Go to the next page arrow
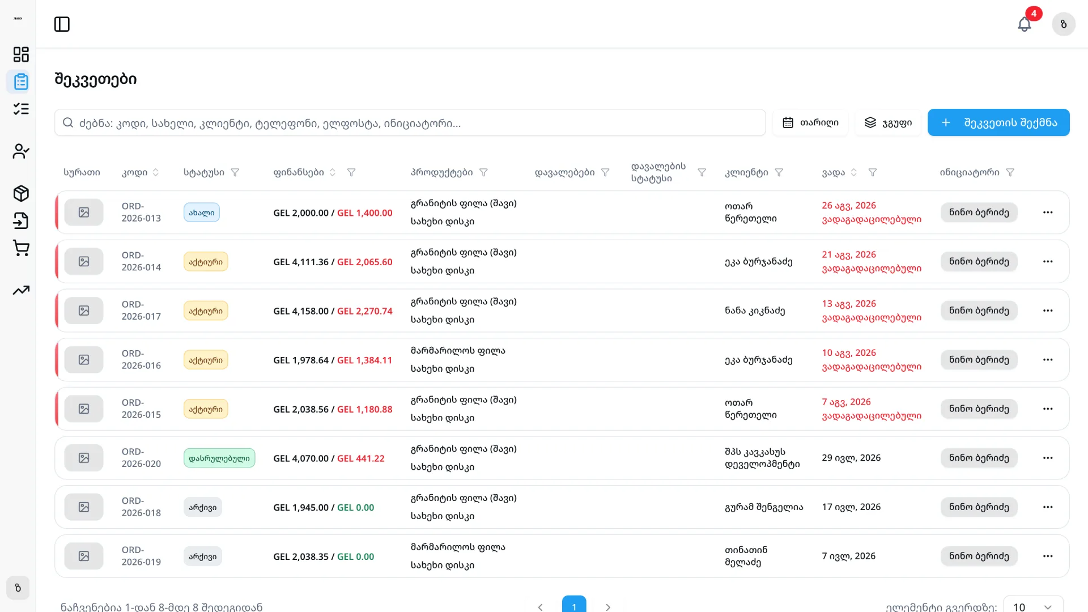Image resolution: width=1088 pixels, height=612 pixels. (608, 607)
